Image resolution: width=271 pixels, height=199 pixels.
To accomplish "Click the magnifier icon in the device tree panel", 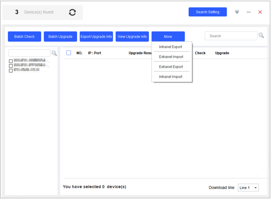I will tap(54, 53).
